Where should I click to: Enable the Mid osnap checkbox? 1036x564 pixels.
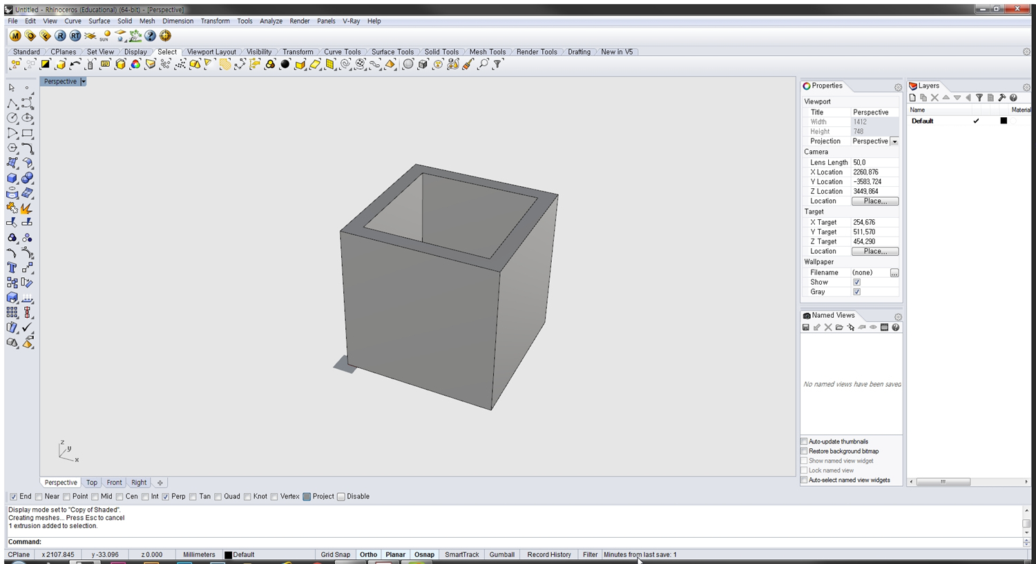[x=95, y=496]
